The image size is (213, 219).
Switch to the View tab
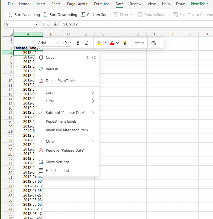coord(151,4)
